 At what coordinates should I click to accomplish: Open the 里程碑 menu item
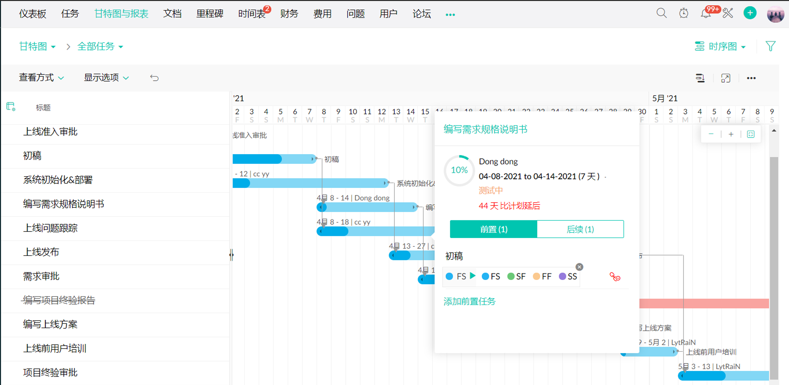click(x=210, y=14)
